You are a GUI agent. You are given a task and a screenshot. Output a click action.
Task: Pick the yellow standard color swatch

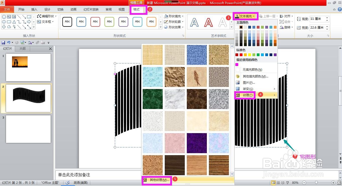click(250, 55)
